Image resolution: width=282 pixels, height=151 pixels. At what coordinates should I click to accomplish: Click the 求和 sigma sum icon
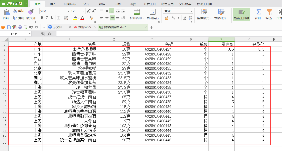259,12
